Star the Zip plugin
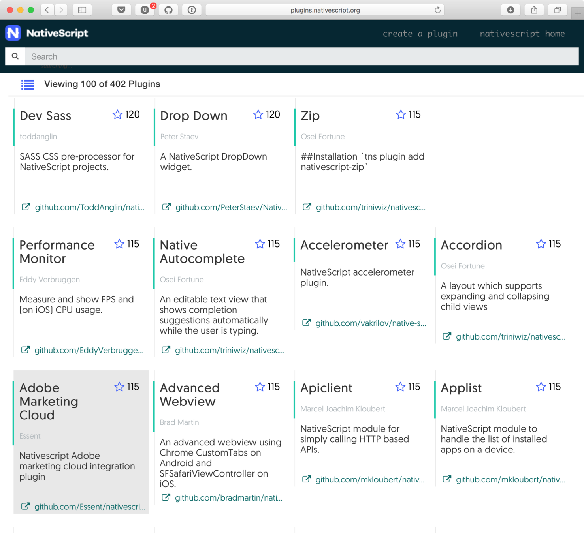The image size is (584, 533). tap(401, 114)
